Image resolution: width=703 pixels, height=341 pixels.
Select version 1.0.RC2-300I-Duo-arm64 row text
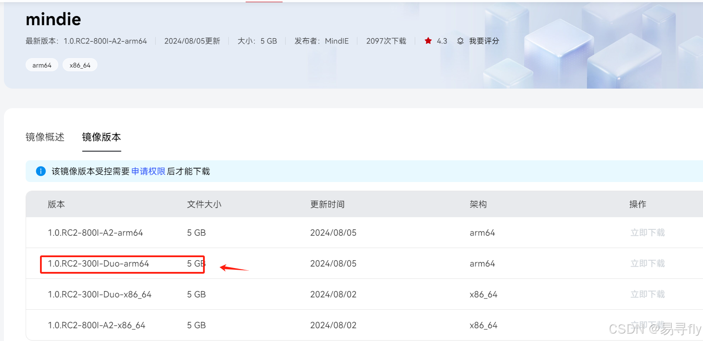point(98,264)
